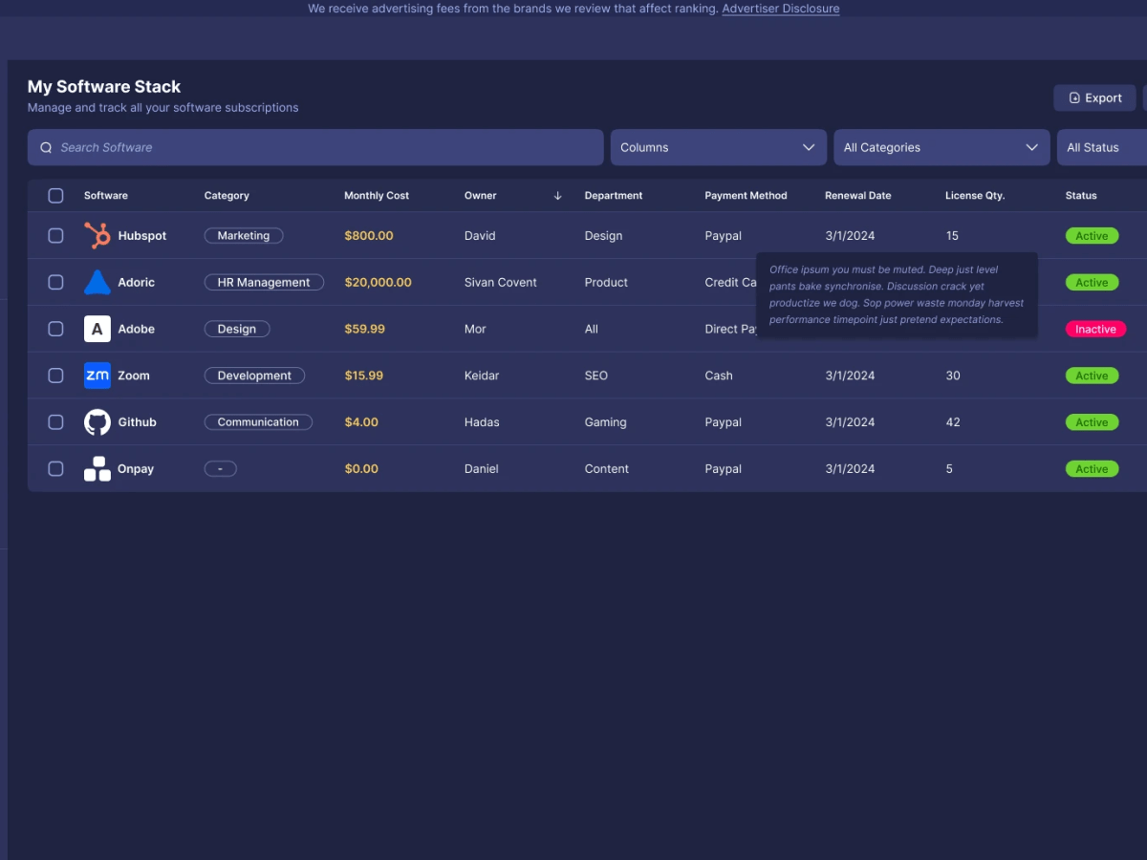Click the Category column header
The width and height of the screenshot is (1147, 860).
[x=227, y=196]
